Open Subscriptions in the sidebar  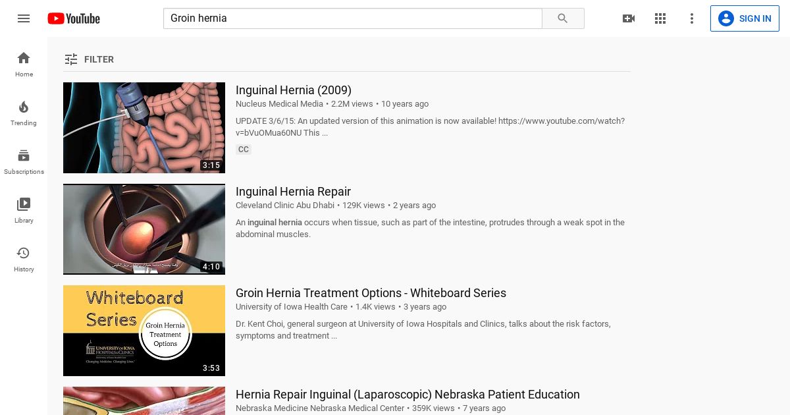[x=24, y=162]
